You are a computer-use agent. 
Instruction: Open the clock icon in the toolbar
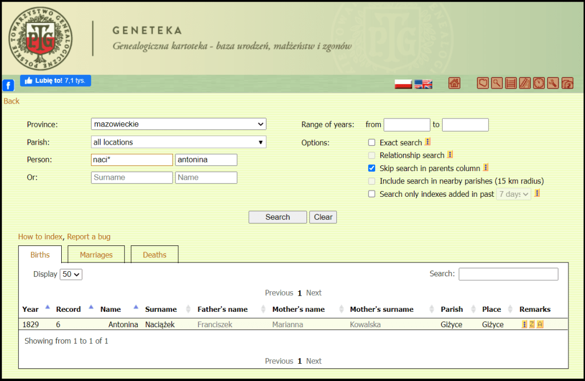(539, 84)
